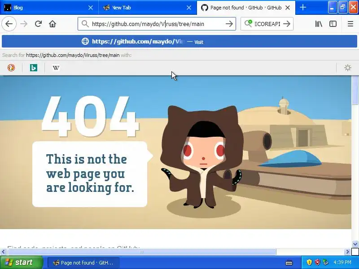Screen dimensions: 359x269
Task: Click the Octocat Jedi illustration
Action: coord(201,158)
